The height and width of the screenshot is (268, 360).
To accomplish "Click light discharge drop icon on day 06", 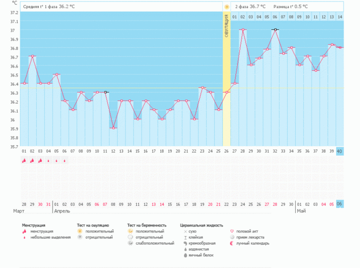I will (64, 161).
